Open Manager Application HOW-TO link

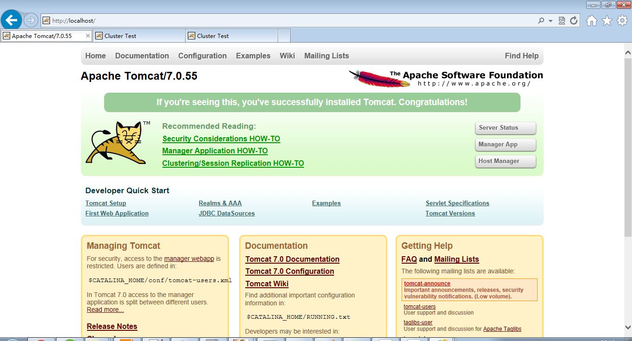[215, 151]
